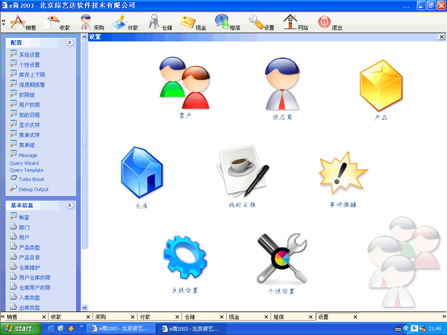Open the 短信 SMS toolbar item
Screen dimensions: 447x335
click(227, 22)
